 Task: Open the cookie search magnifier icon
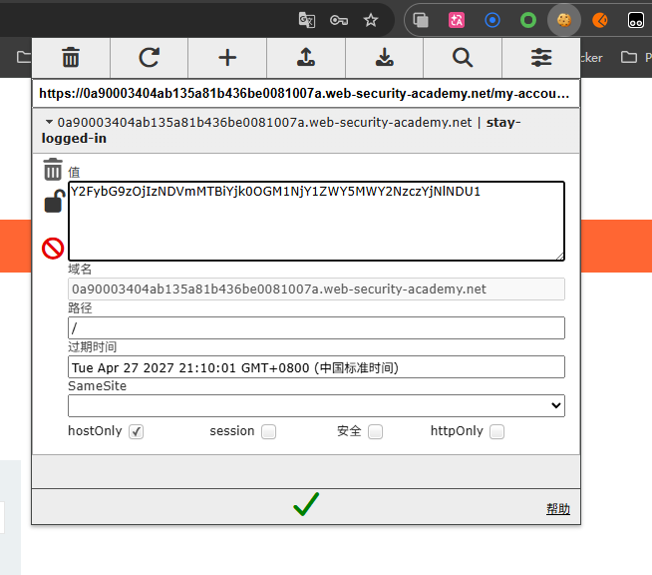pos(463,58)
